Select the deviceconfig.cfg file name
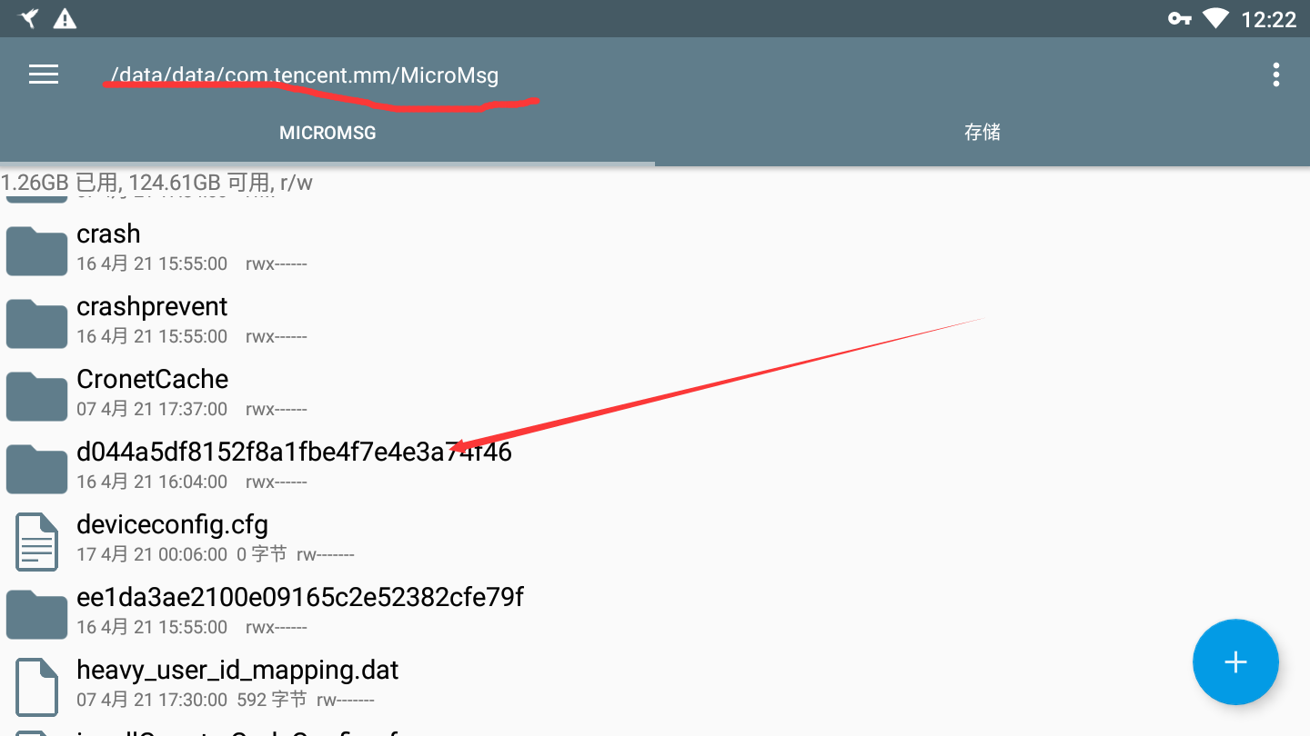The width and height of the screenshot is (1310, 736). (x=172, y=525)
